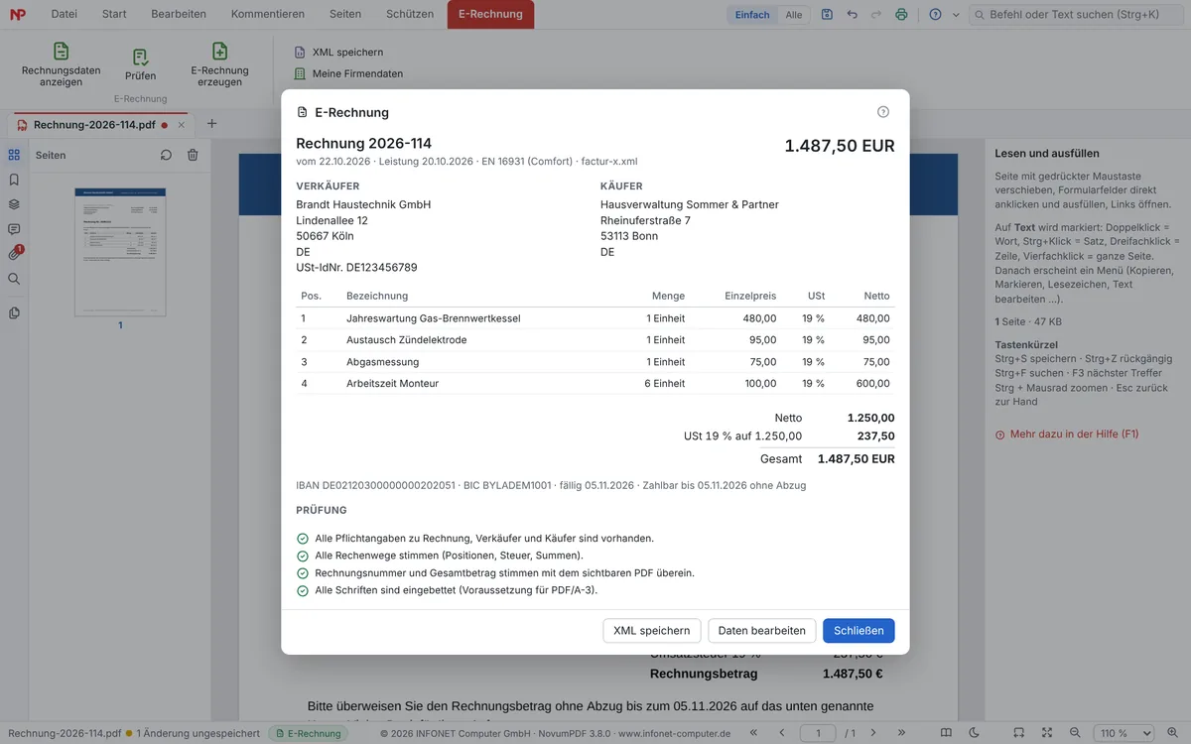Go to the next page arrow
Image resolution: width=1191 pixels, height=744 pixels.
(874, 733)
